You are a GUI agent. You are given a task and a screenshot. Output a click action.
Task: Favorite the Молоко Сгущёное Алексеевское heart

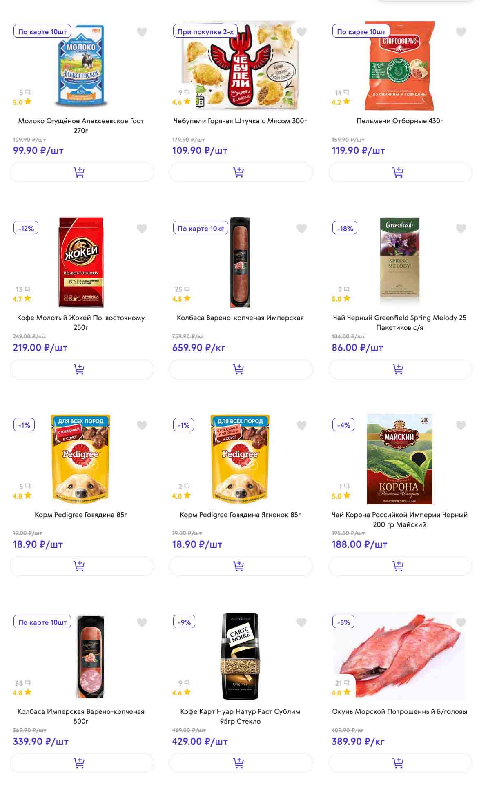[x=142, y=32]
